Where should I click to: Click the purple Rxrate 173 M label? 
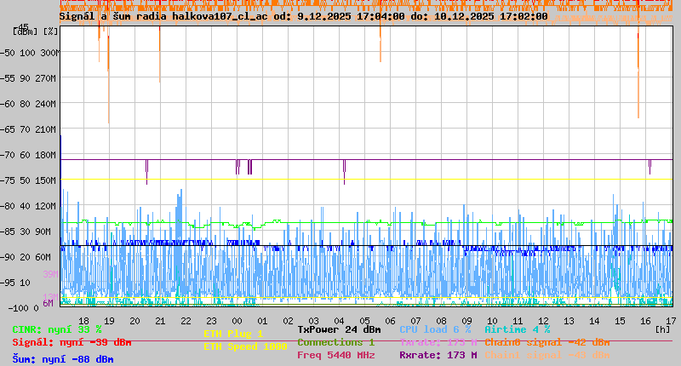coord(438,355)
